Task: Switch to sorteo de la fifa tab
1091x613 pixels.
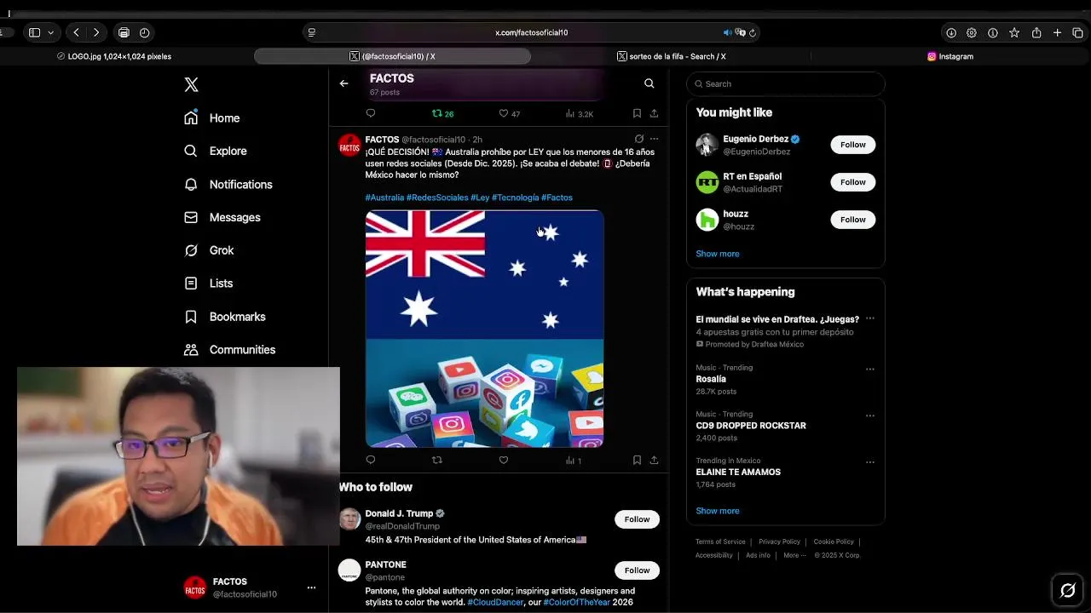Action: 671,56
